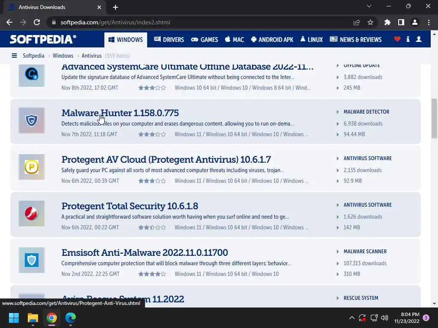Click the star rating of Emsisoft Anti-Malware

(152, 274)
